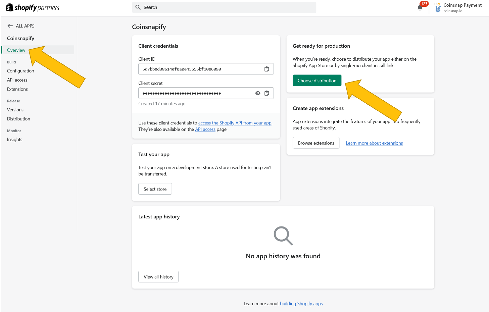This screenshot has height=312, width=489.
Task: Open Insights in the sidebar
Action: click(15, 140)
